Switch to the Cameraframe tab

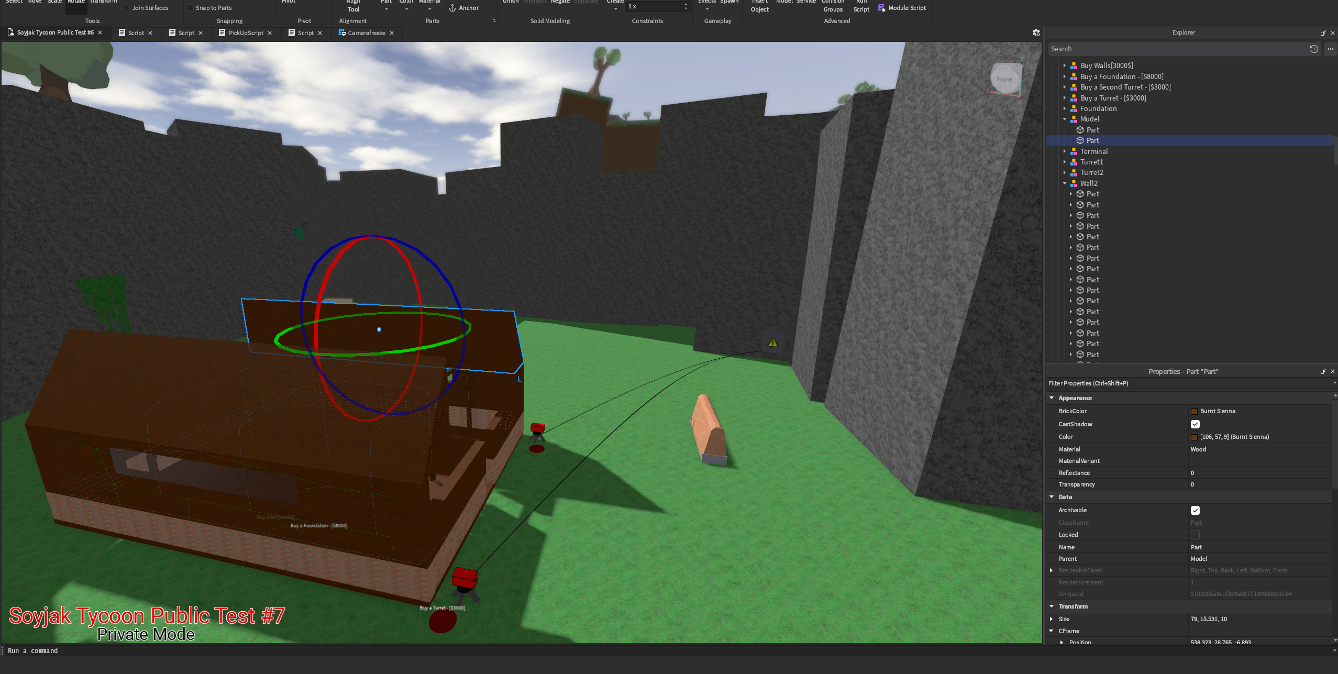[x=367, y=33]
